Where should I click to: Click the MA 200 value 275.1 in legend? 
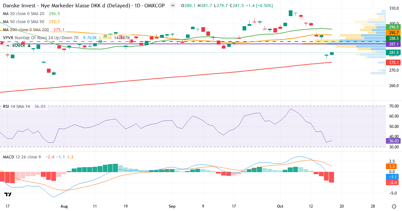59,30
